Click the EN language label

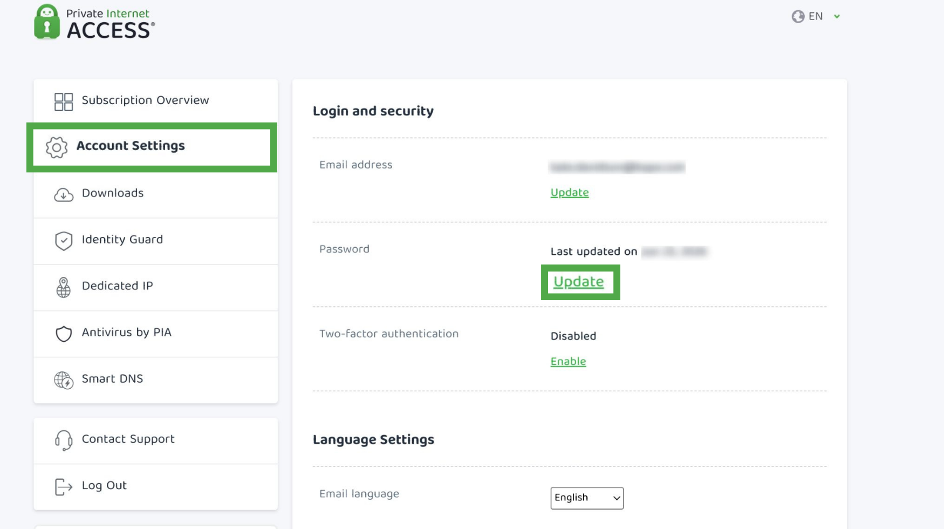pos(816,17)
